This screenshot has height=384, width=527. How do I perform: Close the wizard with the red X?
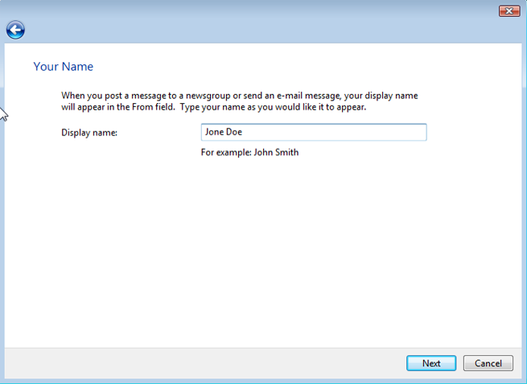point(508,10)
